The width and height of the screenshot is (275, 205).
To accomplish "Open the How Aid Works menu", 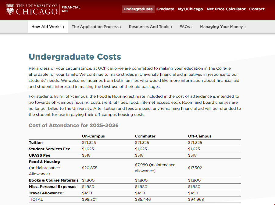I will pyautogui.click(x=48, y=27).
